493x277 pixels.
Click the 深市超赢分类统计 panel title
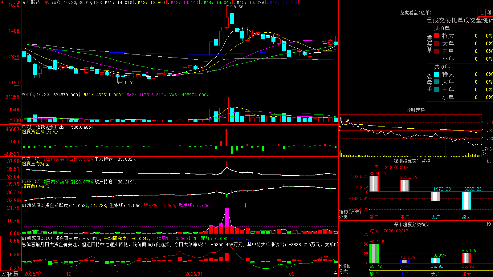[x=412, y=224]
